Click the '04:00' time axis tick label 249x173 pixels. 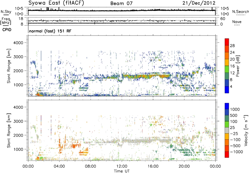pos(59,166)
